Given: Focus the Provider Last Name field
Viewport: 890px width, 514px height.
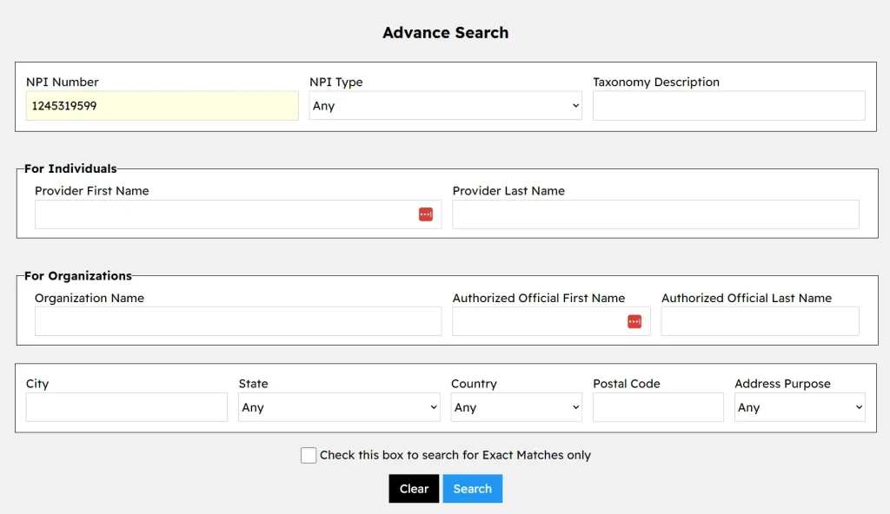Looking at the screenshot, I should coord(654,214).
